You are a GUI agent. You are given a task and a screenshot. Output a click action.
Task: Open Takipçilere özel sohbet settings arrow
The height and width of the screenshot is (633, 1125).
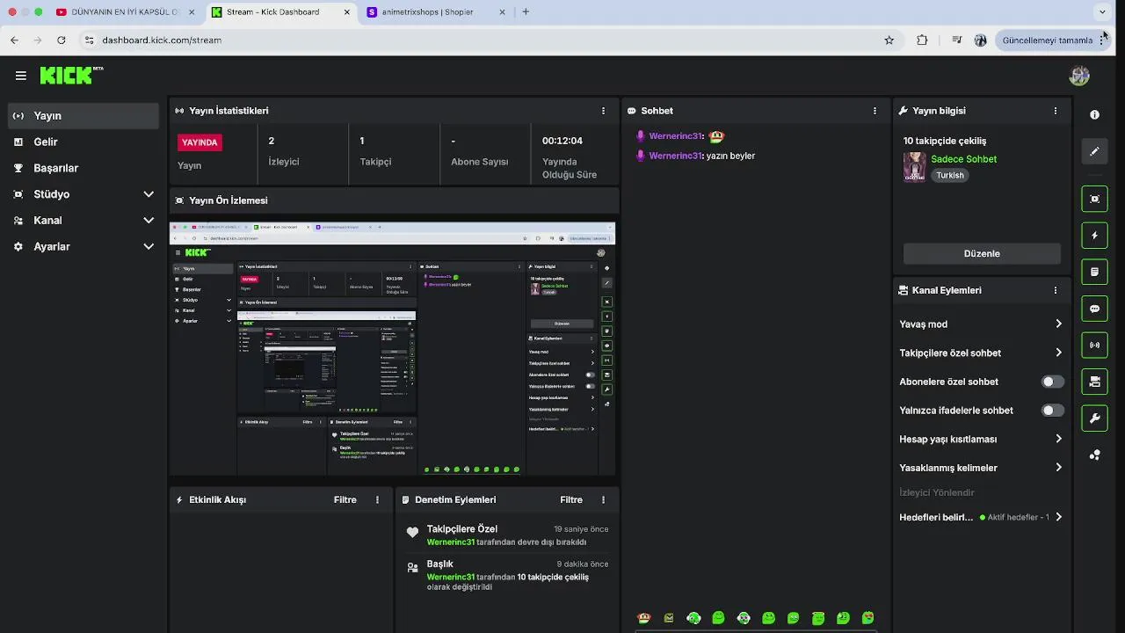(x=1058, y=353)
